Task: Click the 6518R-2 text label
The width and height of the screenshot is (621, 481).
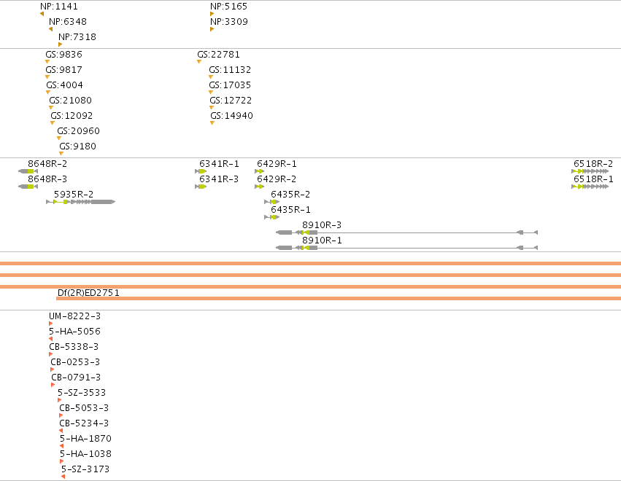Action: pyautogui.click(x=593, y=164)
